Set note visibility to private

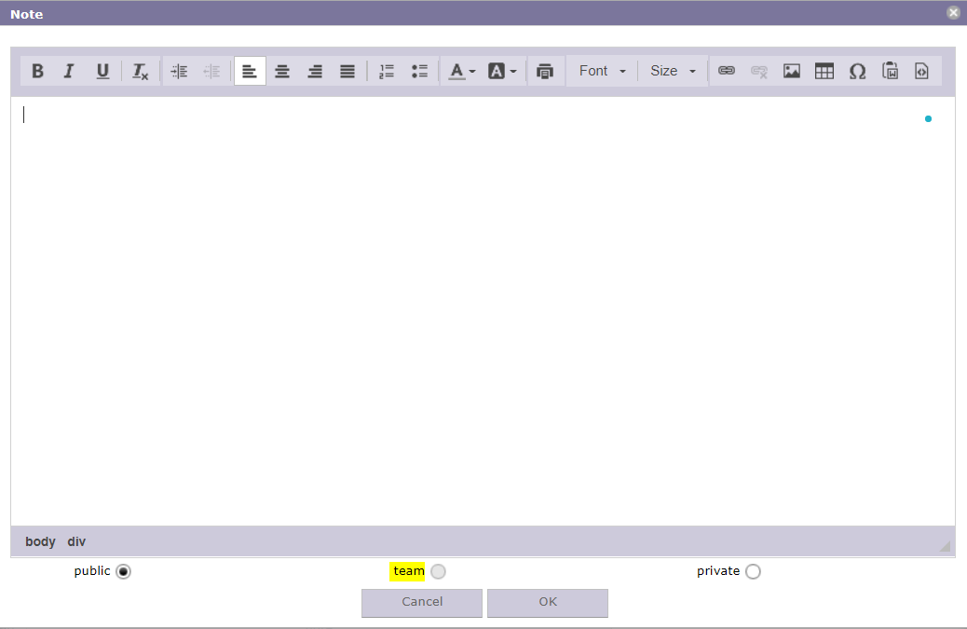point(753,571)
